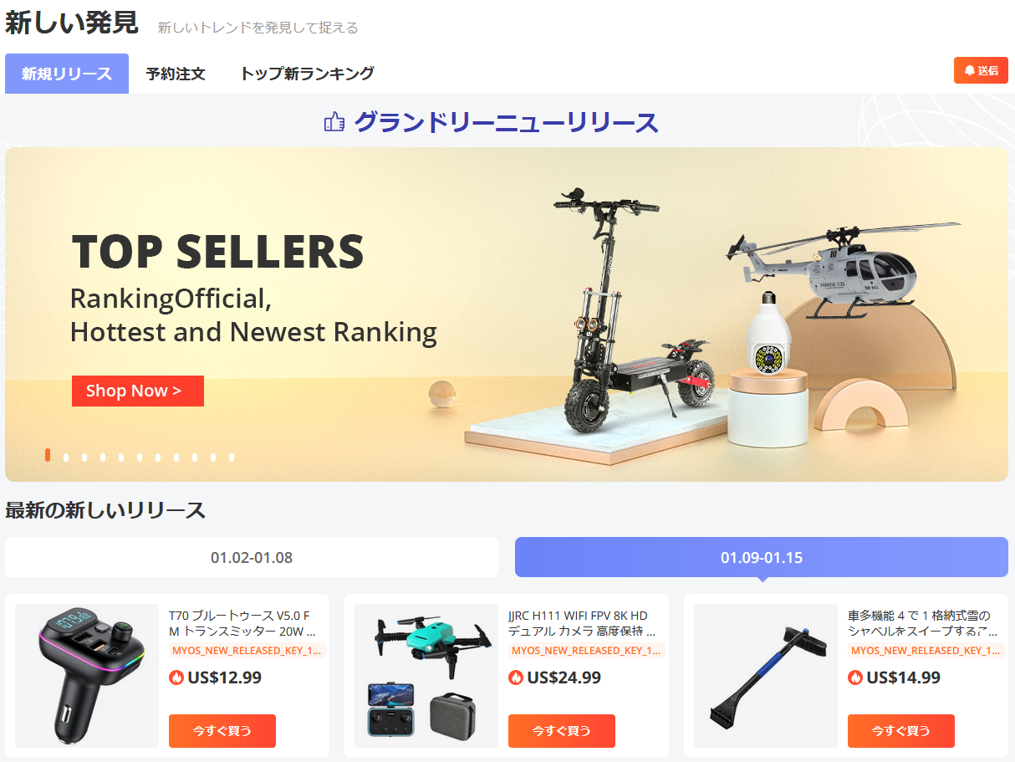Jump to the second banner slide dot
1015x762 pixels.
66,458
